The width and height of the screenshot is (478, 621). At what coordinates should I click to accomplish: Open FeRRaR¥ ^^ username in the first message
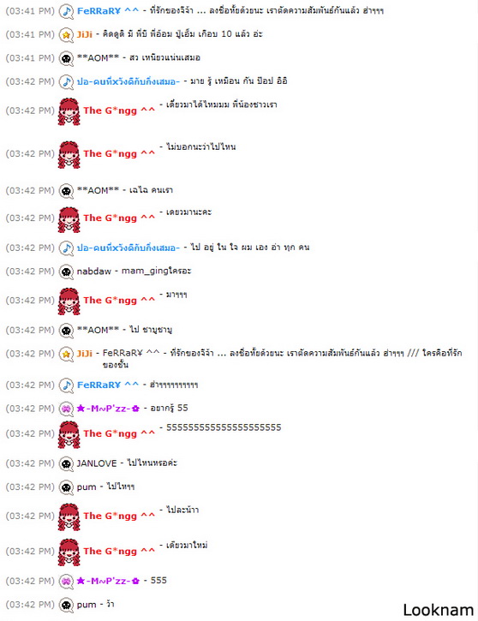tap(108, 11)
